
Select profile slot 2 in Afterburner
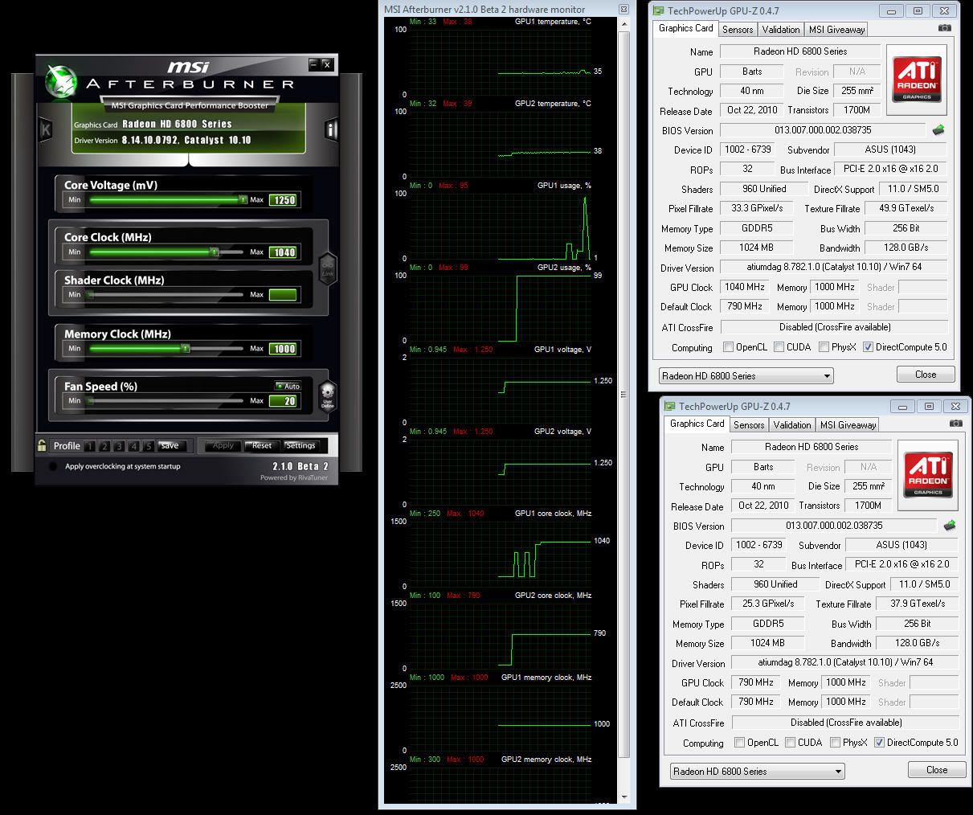(104, 446)
